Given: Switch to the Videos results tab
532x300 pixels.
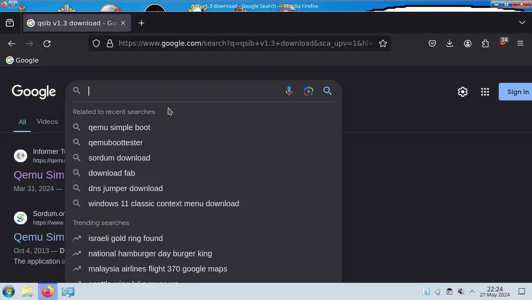Looking at the screenshot, I should click(x=47, y=121).
